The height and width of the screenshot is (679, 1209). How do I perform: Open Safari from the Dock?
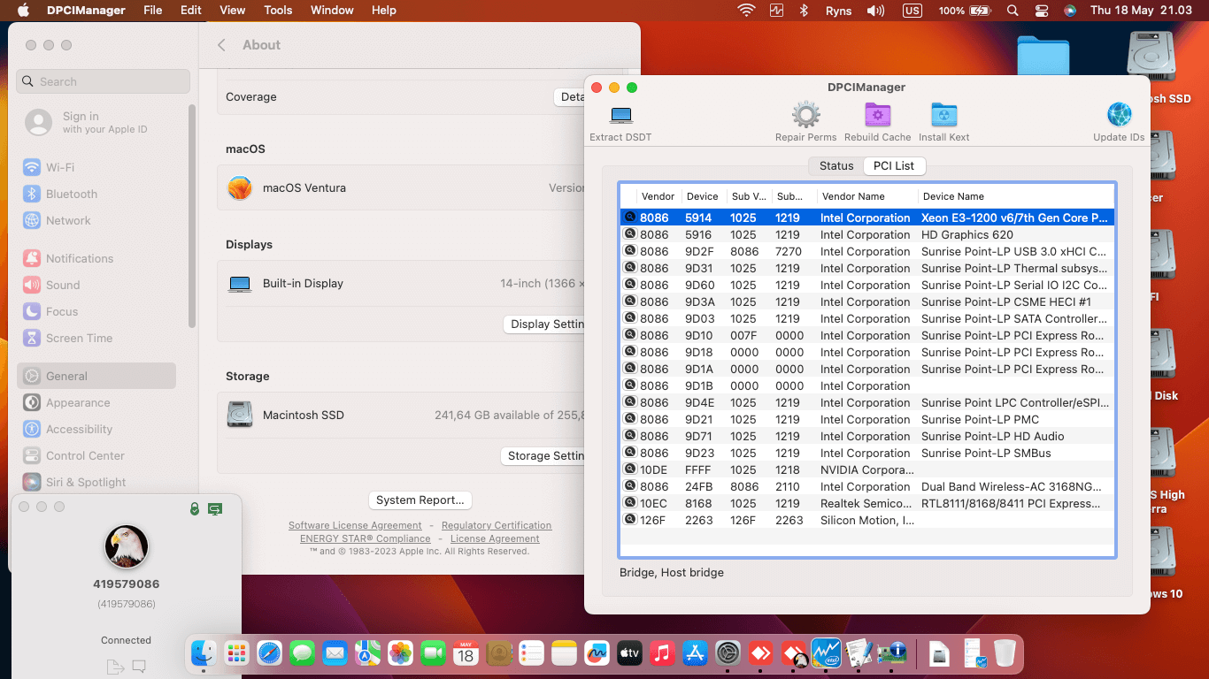pyautogui.click(x=269, y=653)
